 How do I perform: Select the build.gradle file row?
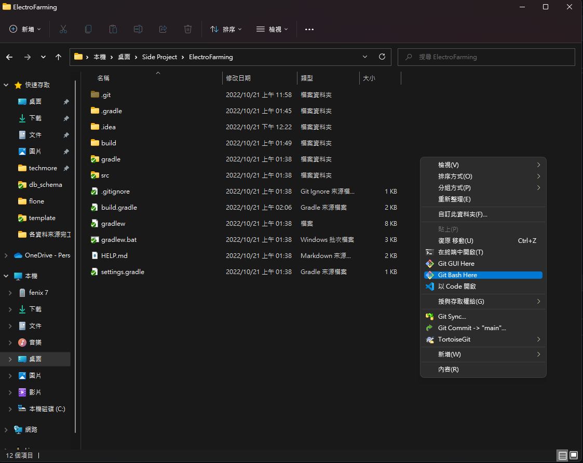point(245,208)
